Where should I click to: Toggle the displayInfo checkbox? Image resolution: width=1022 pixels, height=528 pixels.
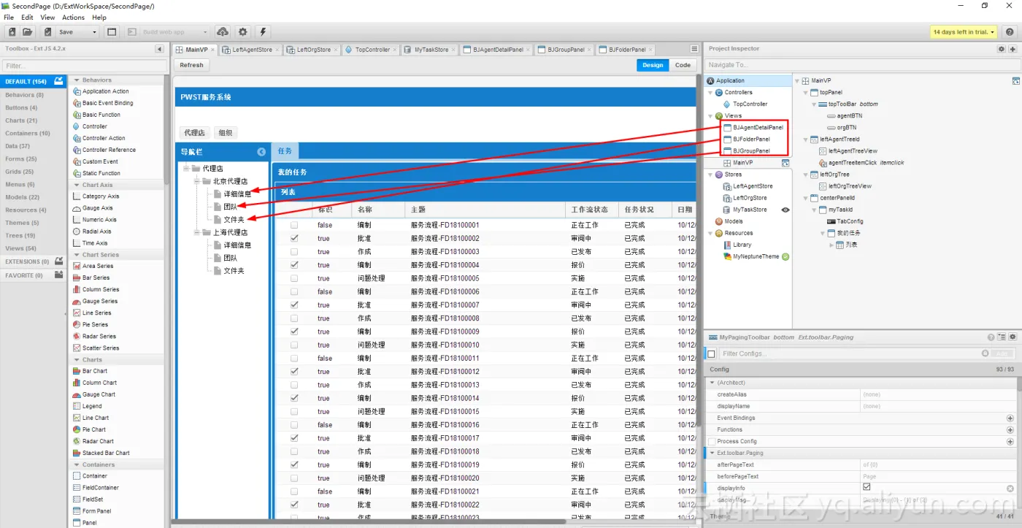tap(867, 487)
